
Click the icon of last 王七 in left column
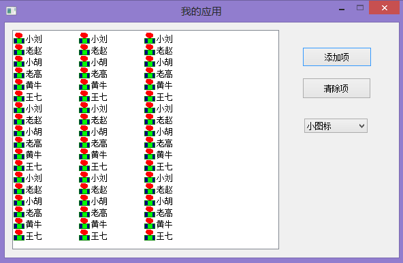click(19, 235)
